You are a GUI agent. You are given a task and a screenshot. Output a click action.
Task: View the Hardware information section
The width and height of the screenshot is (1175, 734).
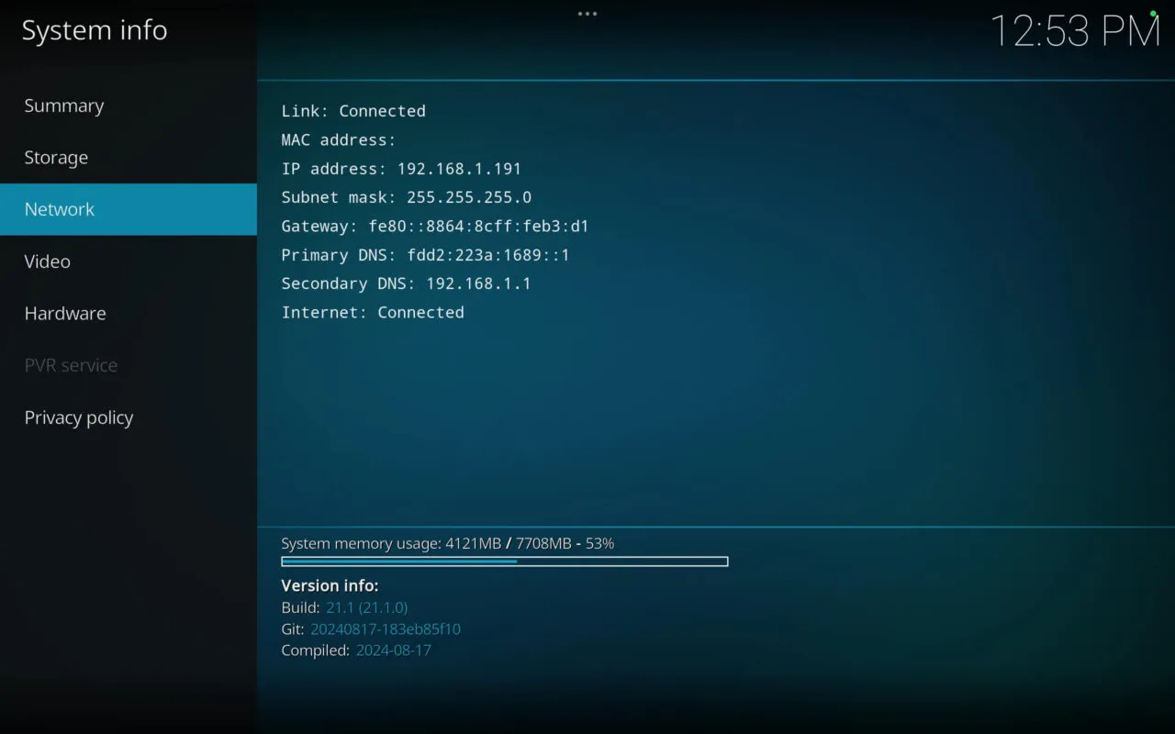pos(64,313)
